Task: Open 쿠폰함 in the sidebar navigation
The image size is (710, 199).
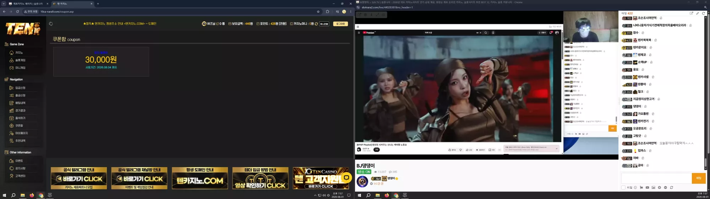Action: 19,126
